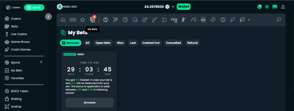Collapse the Sports submenu chevron

[x=41, y=62]
